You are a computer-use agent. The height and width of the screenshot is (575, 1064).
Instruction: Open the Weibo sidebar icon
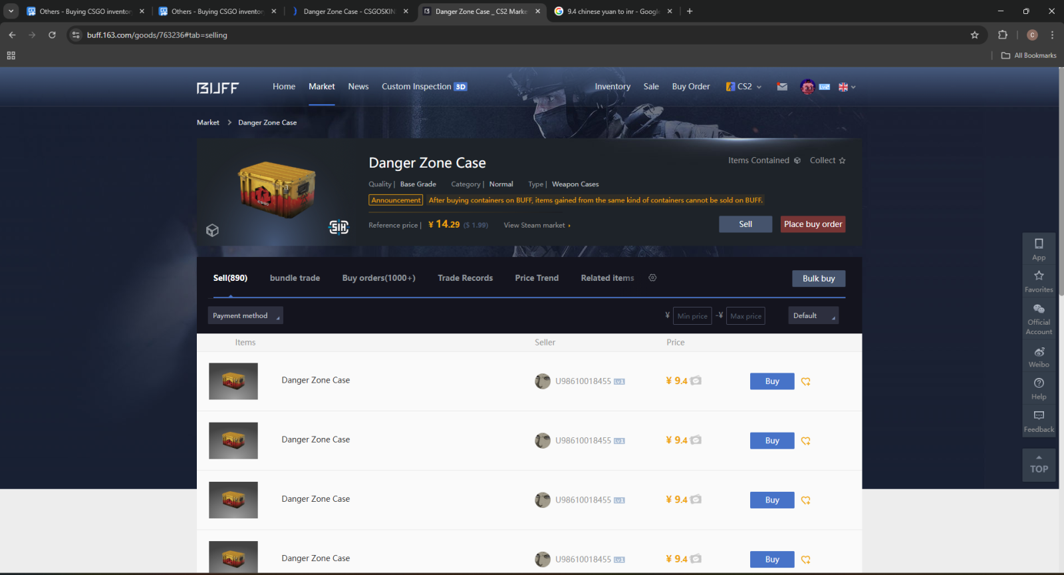tap(1039, 357)
